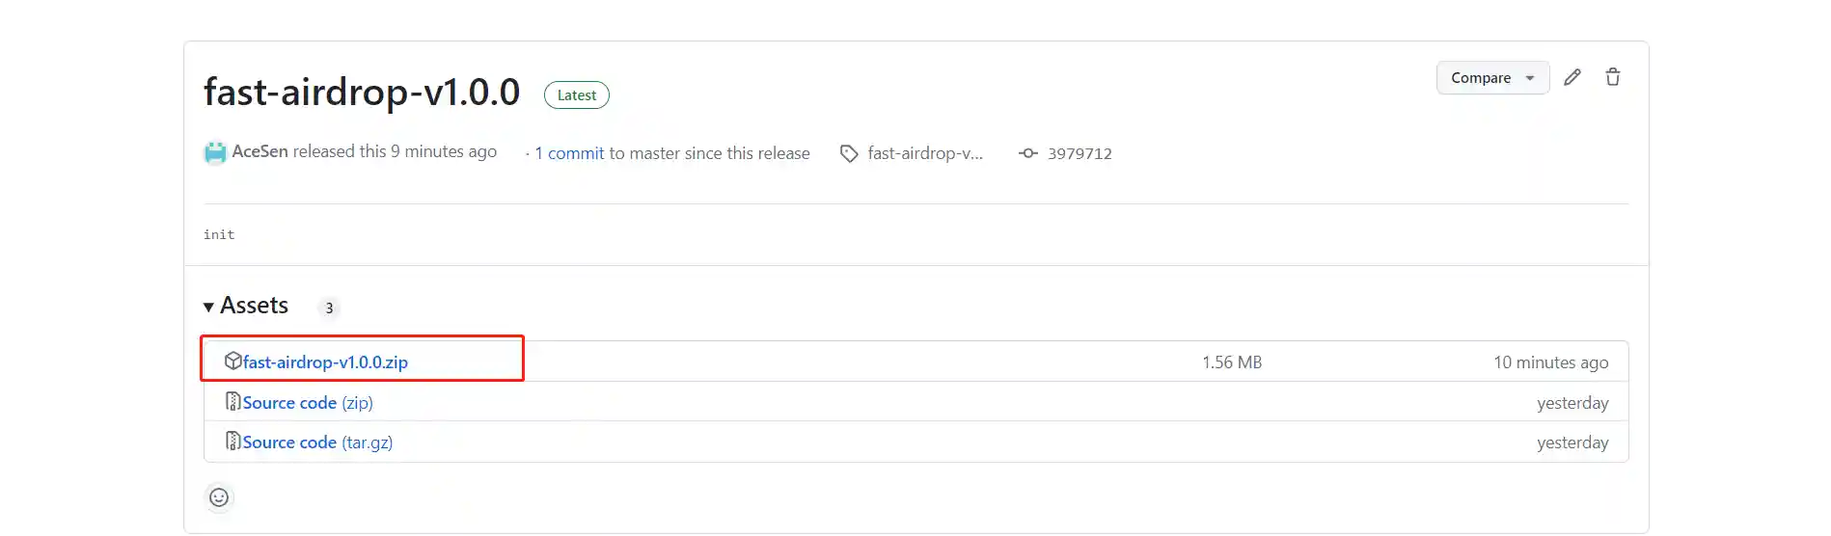
Task: Click the file icon for Source code (tar.gz)
Action: click(232, 441)
